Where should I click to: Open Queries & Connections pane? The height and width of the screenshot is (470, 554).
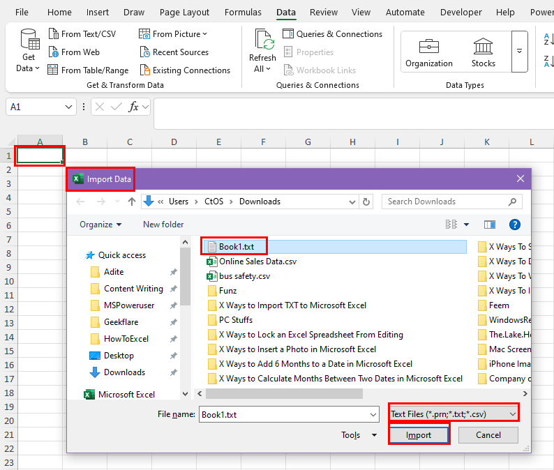point(333,34)
